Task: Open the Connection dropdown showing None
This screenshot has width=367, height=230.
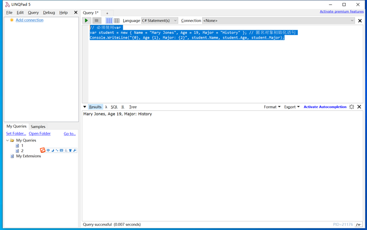Action: click(278, 20)
